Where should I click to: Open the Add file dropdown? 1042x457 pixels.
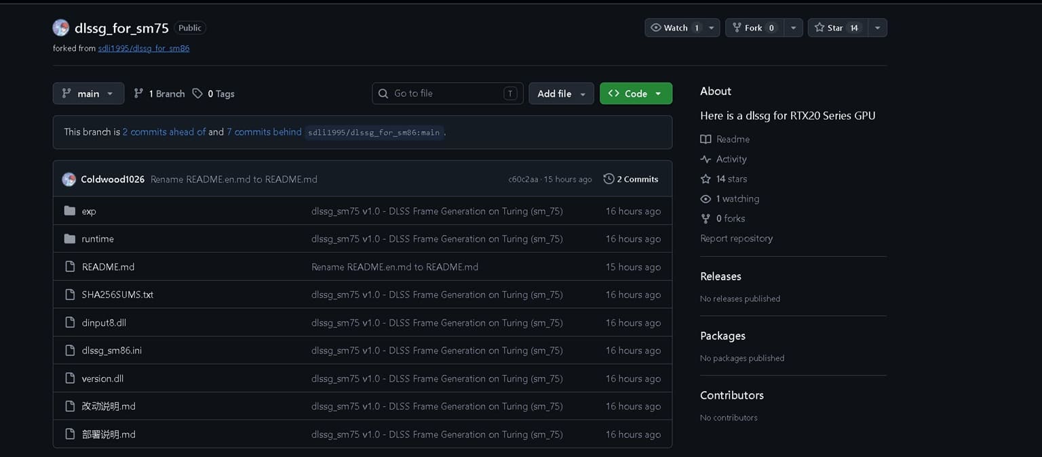pos(561,93)
